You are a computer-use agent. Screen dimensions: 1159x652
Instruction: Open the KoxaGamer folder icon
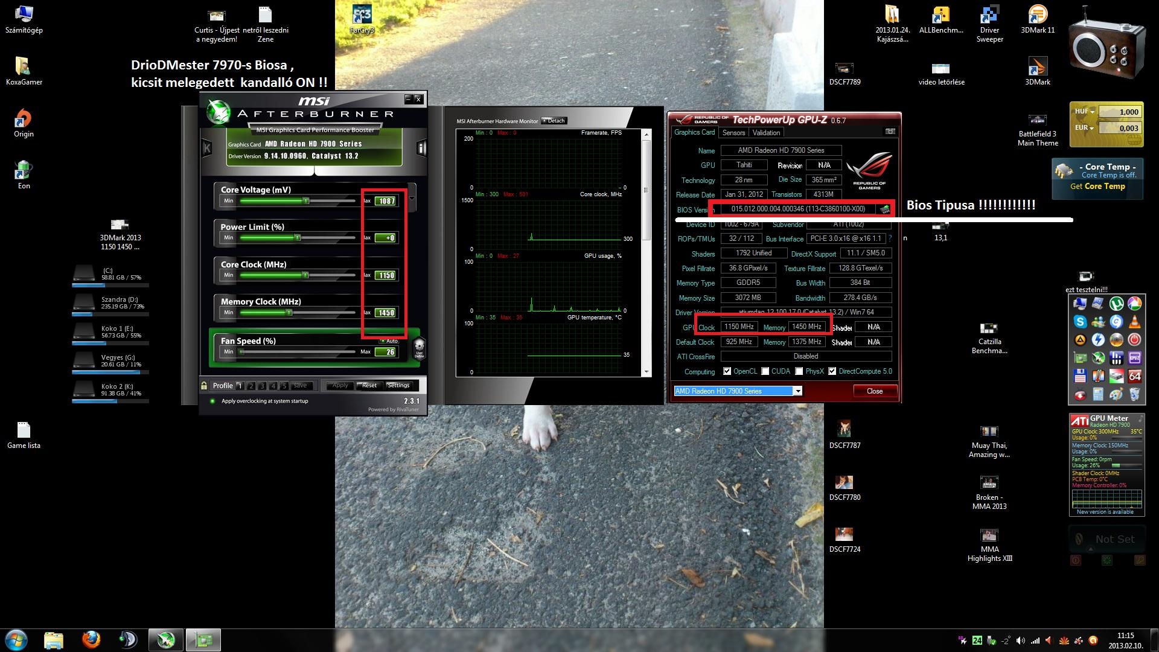pyautogui.click(x=24, y=71)
